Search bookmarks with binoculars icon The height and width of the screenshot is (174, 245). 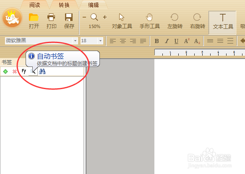pyautogui.click(x=42, y=72)
